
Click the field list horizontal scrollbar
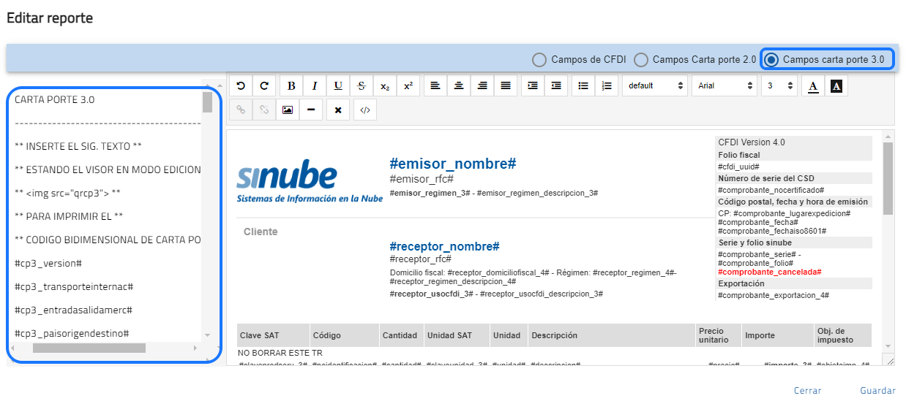pyautogui.click(x=89, y=348)
